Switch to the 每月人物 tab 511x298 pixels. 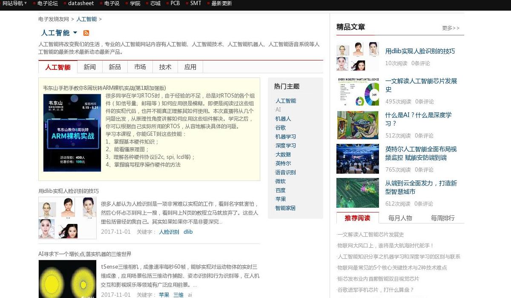[x=400, y=218]
